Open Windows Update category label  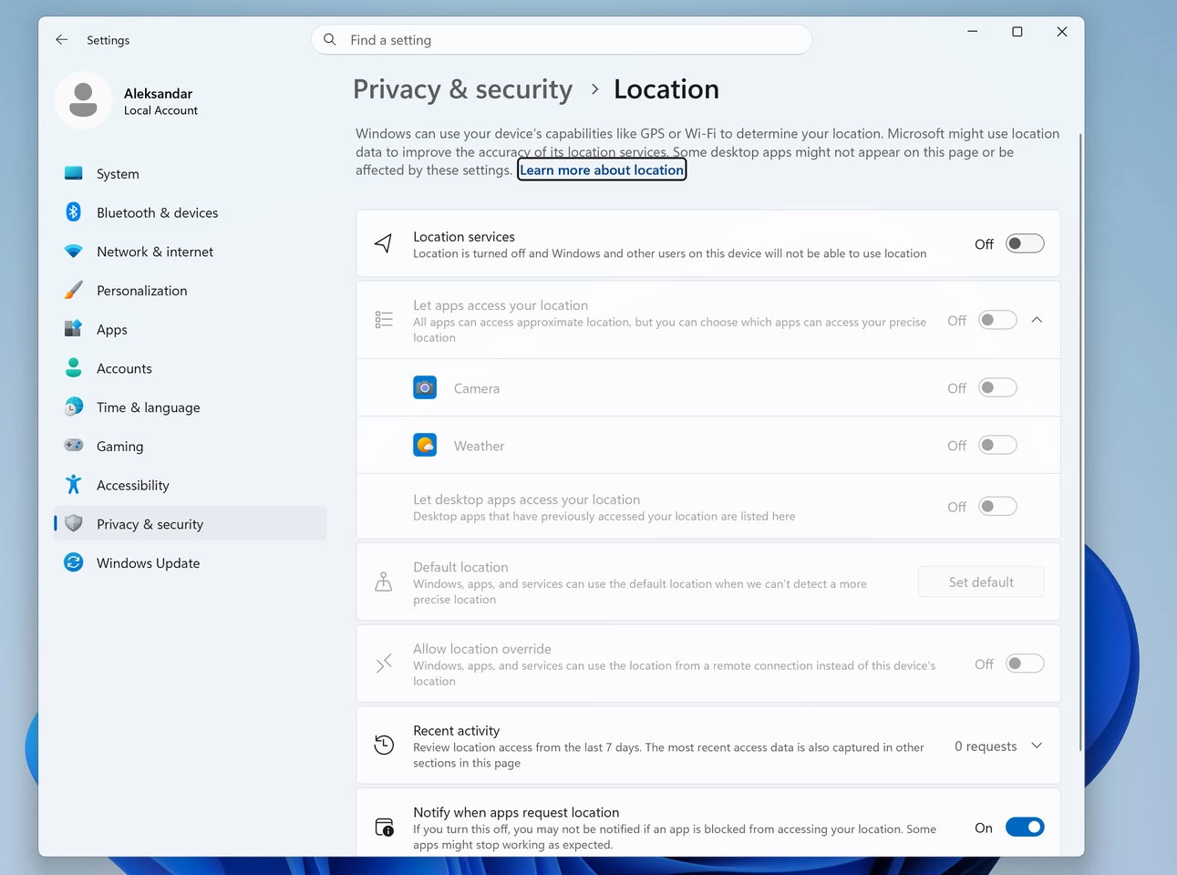click(x=149, y=563)
